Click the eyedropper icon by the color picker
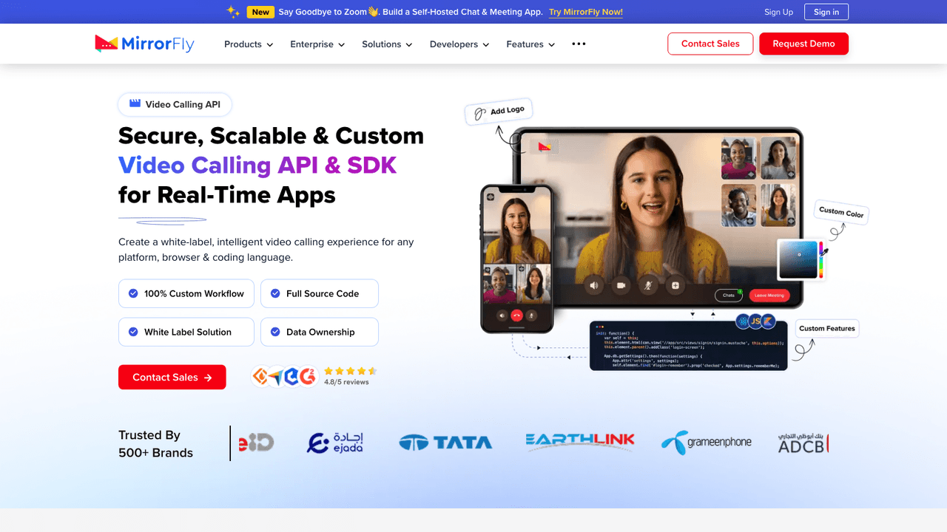 [x=825, y=252]
